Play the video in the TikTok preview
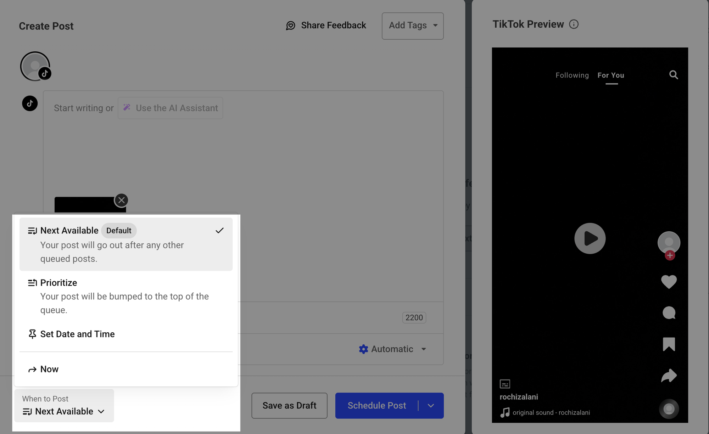The width and height of the screenshot is (709, 434). click(590, 238)
